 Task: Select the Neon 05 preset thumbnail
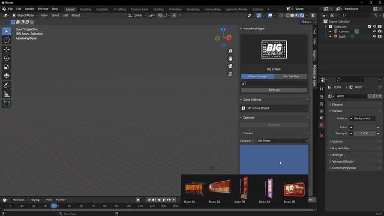[x=294, y=190]
